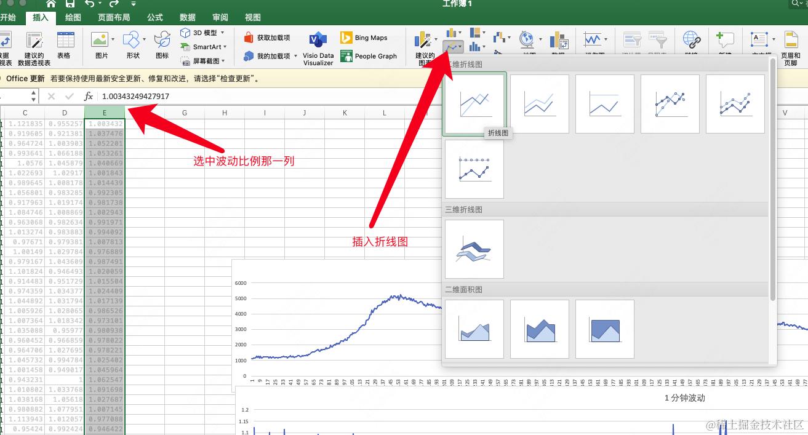Screen dimensions: 808x435
Task: Add a new comment
Action: pyautogui.click(x=725, y=41)
